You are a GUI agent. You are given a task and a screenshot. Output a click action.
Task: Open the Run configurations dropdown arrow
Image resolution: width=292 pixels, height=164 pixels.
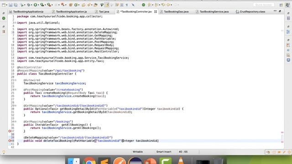(38, 5)
